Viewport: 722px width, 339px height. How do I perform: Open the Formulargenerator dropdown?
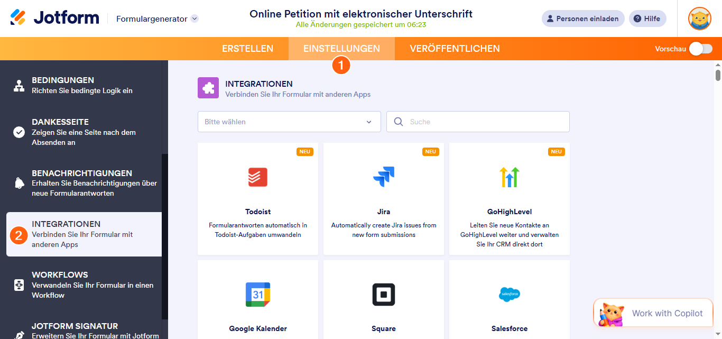click(156, 18)
